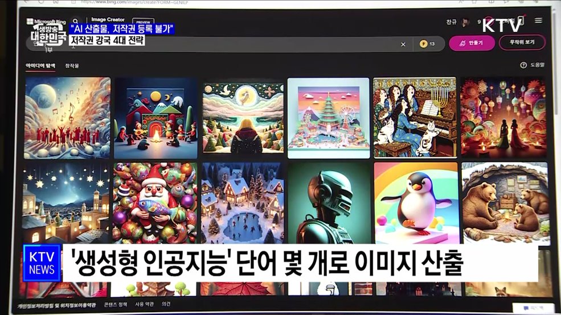Open the snowy village skating pond image
Screen dimensions: 561x315
(x=243, y=203)
